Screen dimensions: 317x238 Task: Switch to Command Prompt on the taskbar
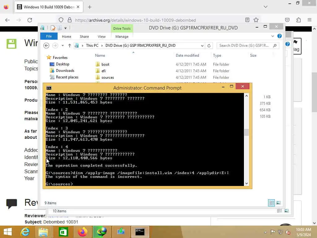tap(140, 232)
